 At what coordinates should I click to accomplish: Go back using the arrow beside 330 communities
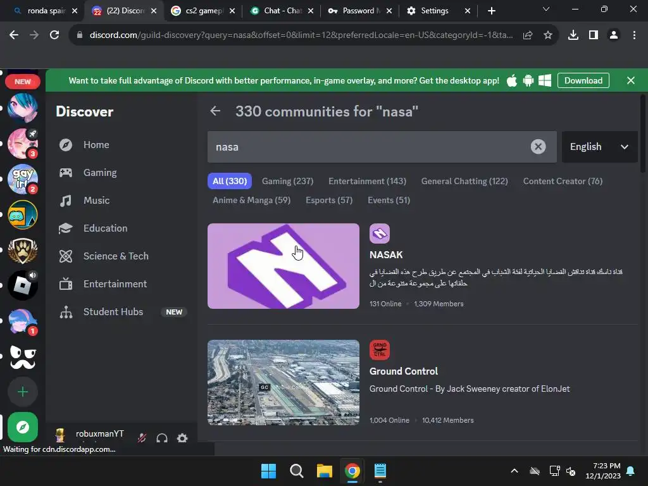[215, 111]
